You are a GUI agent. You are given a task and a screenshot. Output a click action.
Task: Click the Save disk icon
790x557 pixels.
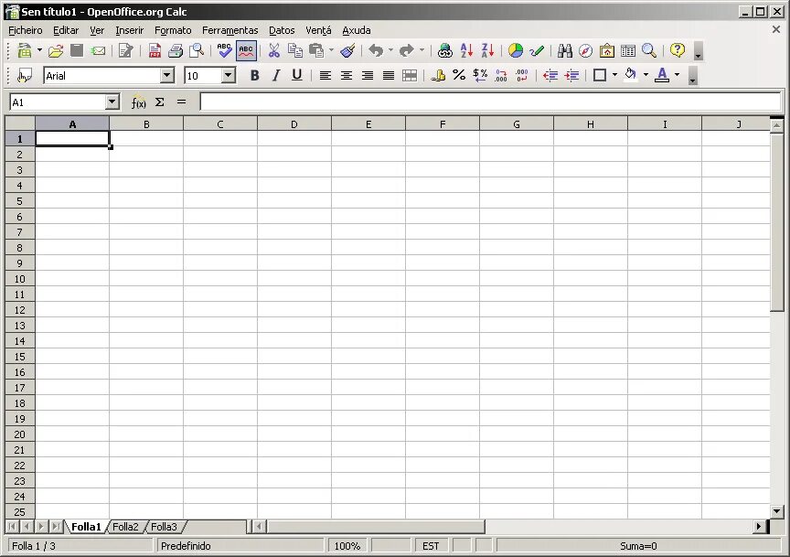77,50
